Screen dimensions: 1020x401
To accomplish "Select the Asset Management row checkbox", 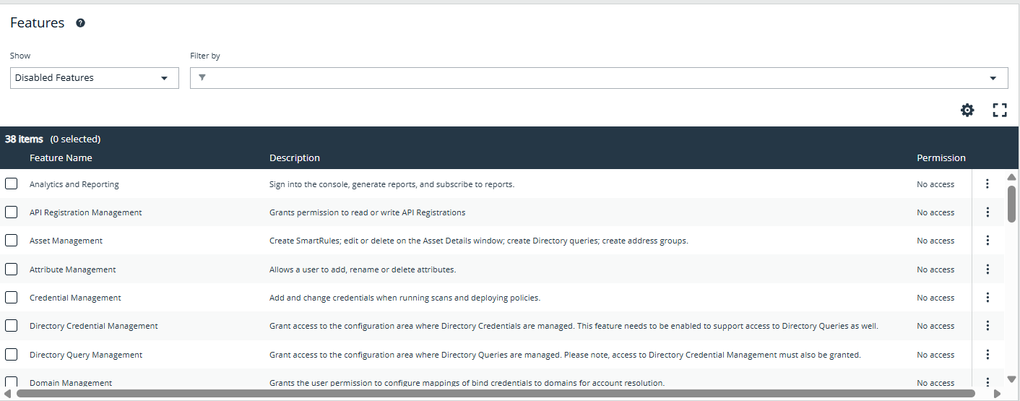I will tap(12, 240).
